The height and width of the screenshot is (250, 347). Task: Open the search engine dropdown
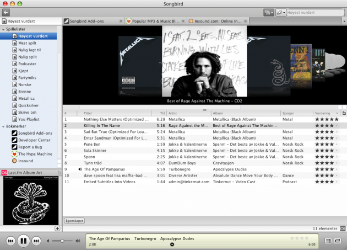click(280, 13)
